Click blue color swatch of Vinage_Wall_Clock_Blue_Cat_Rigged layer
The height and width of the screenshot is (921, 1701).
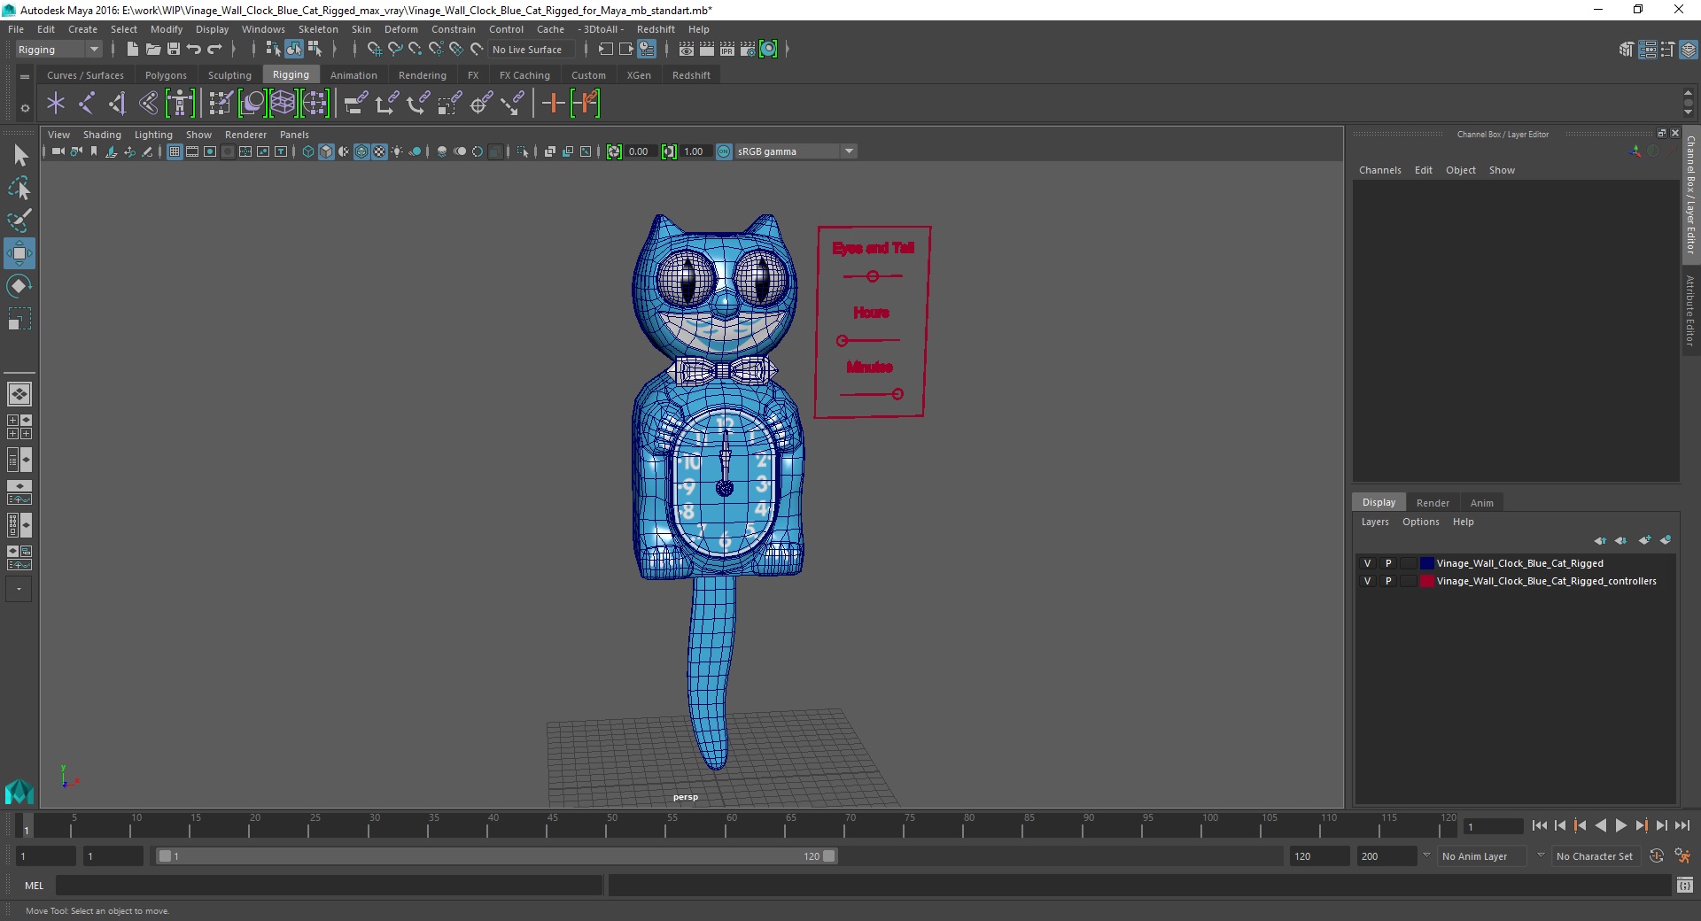pos(1426,563)
